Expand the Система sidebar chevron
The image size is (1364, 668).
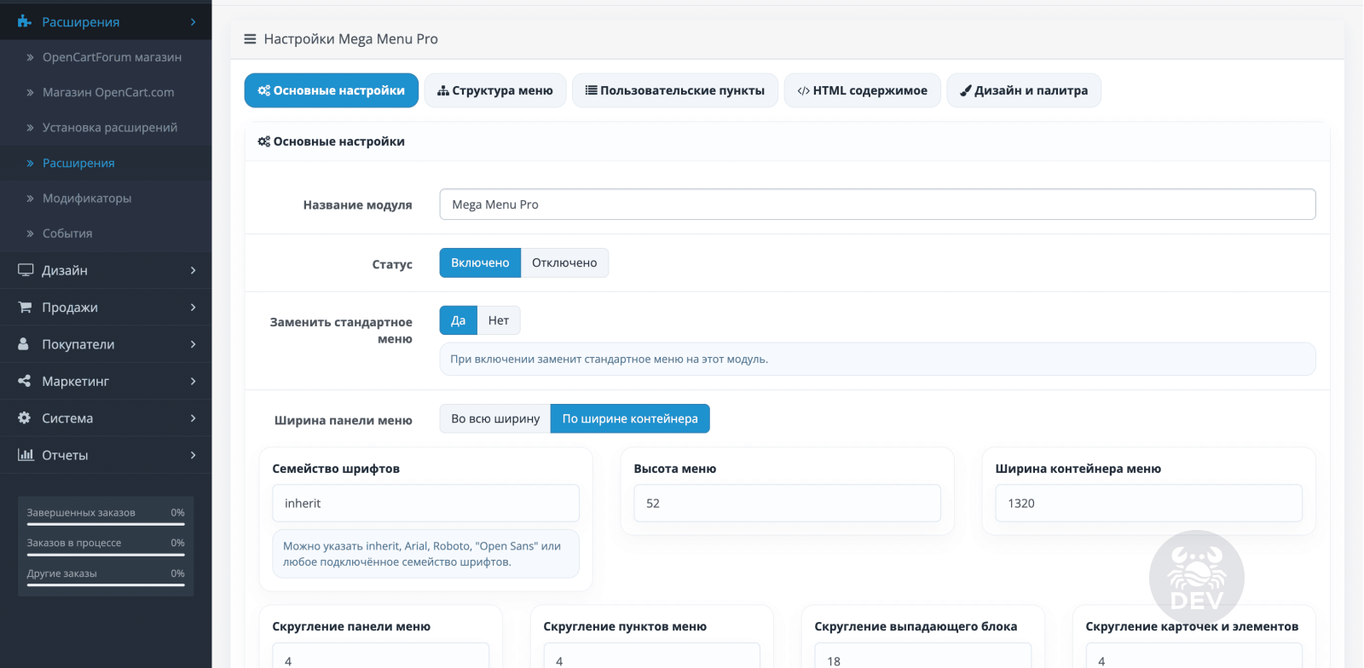(x=194, y=417)
